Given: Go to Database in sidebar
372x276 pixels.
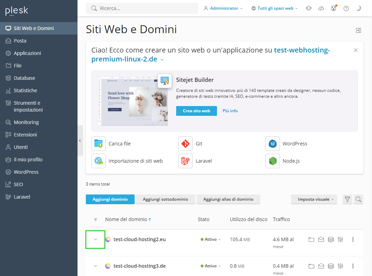Looking at the screenshot, I should point(39,78).
